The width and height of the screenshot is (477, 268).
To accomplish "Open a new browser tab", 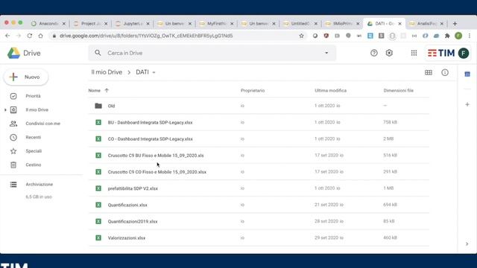I will (455, 24).
